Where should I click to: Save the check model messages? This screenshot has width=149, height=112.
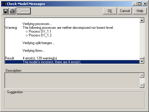tap(6, 11)
